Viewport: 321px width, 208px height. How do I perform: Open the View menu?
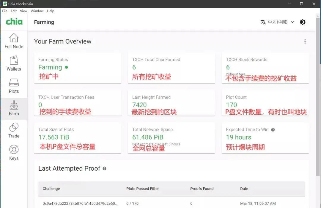[x=23, y=11]
